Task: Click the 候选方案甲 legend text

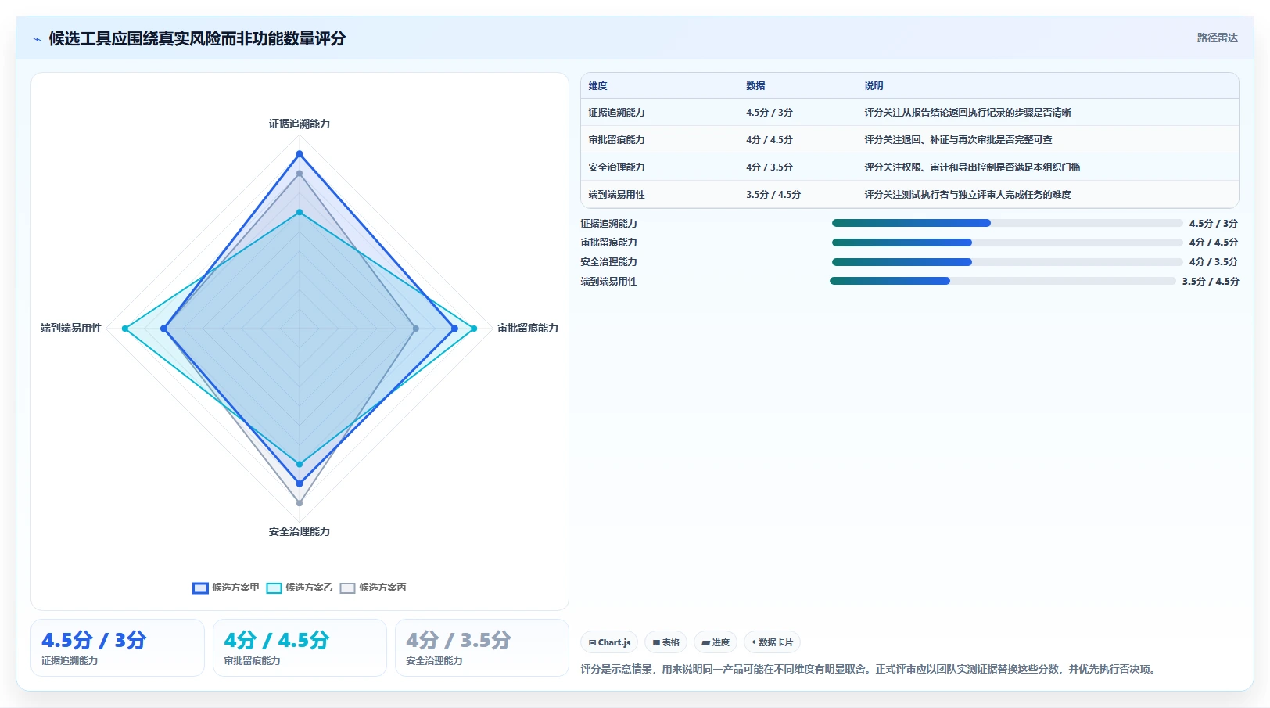Action: tap(235, 588)
